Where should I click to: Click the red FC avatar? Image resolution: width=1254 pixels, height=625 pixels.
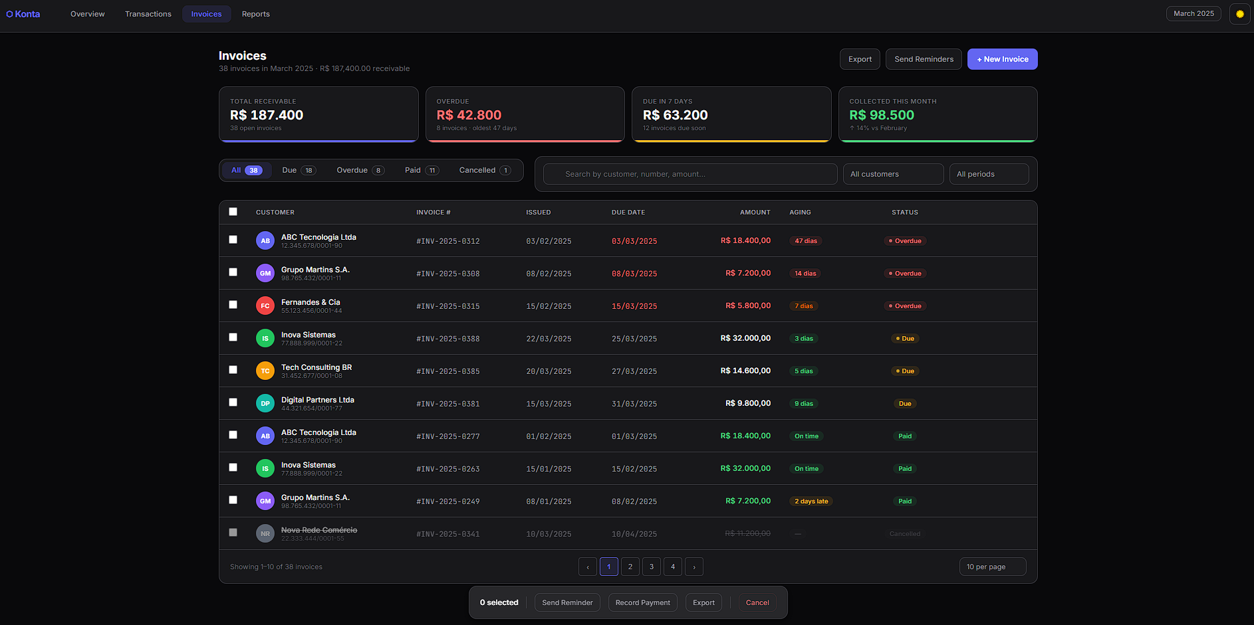tap(265, 306)
